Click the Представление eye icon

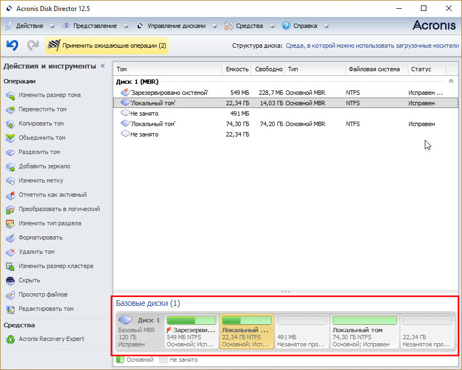click(x=66, y=26)
